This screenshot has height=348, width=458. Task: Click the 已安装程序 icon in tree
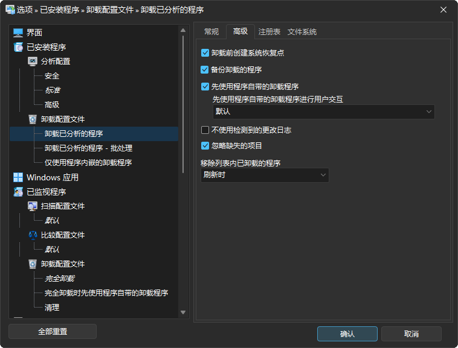point(18,47)
